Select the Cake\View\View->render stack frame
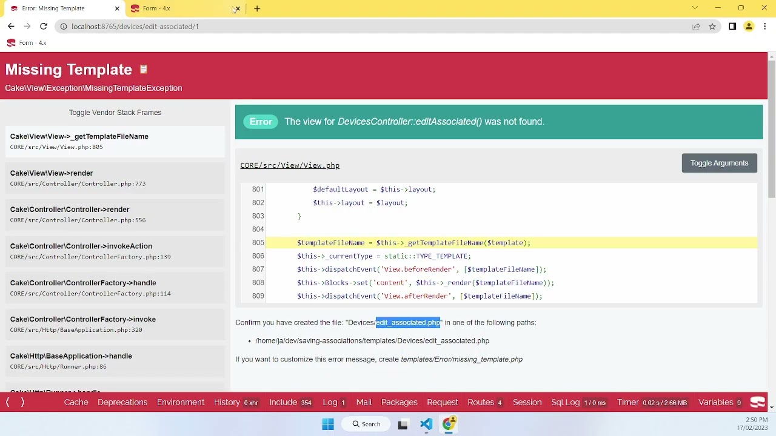This screenshot has height=436, width=776. [115, 178]
